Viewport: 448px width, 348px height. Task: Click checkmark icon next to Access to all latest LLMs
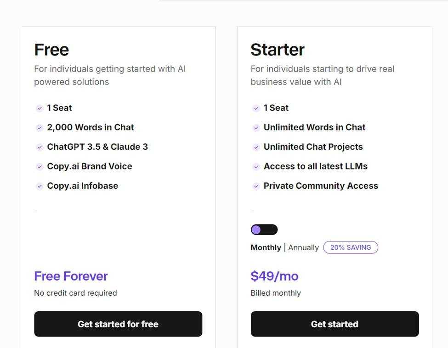[256, 167]
